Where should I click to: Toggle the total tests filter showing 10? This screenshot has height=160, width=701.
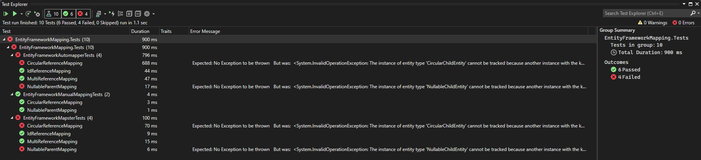[x=53, y=14]
